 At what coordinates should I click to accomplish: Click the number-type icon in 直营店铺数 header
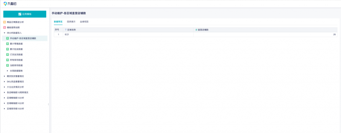click(x=196, y=30)
